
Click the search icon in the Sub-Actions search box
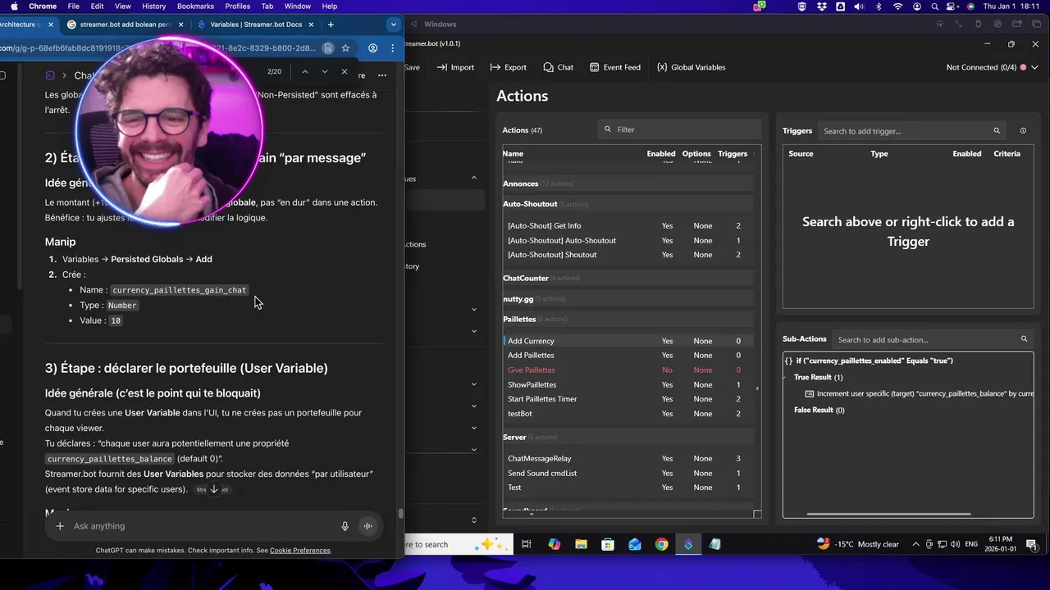coord(1024,339)
